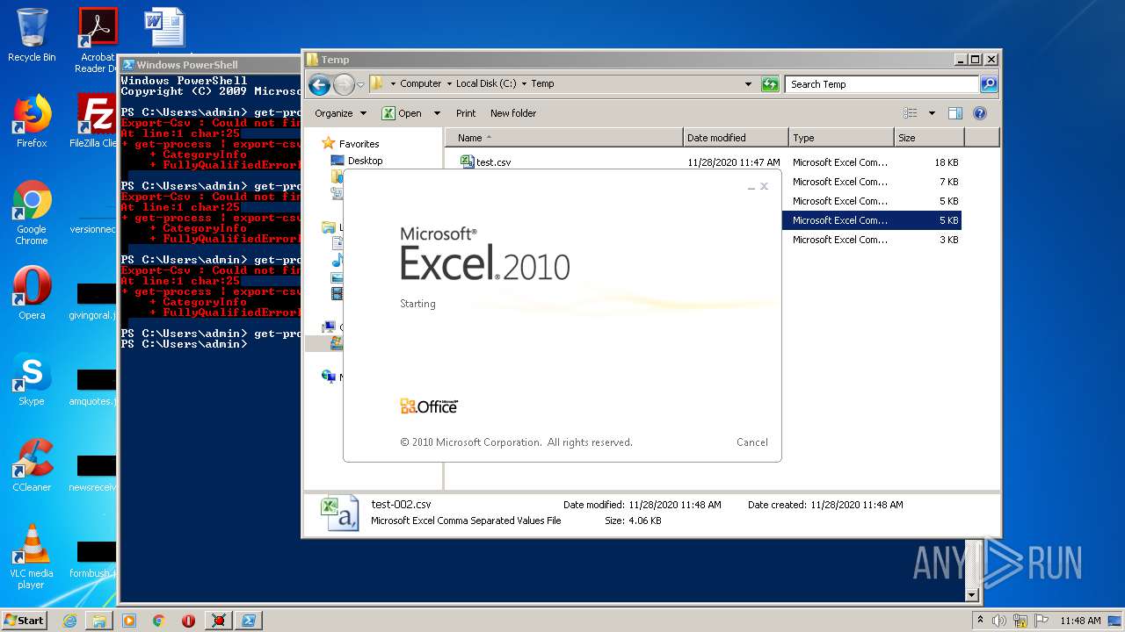Image resolution: width=1125 pixels, height=632 pixels.
Task: Click Print in explorer toolbar
Action: tap(466, 113)
